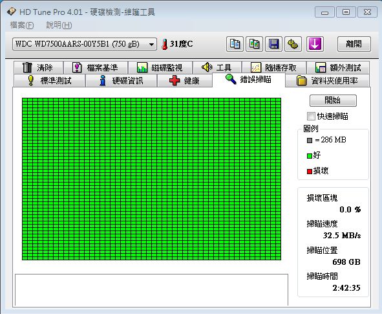Open the 標準測試 benchmark tab

(x=50, y=80)
